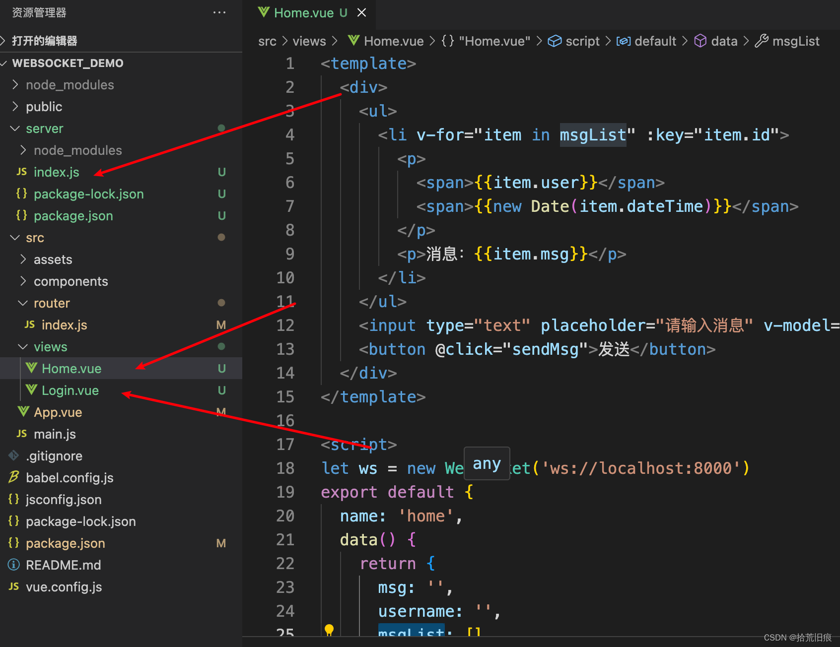The width and height of the screenshot is (840, 647).
Task: Click the wrench icon before msgList breadcrumb
Action: tap(762, 41)
